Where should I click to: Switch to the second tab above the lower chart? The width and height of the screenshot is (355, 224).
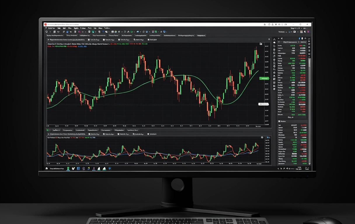click(x=67, y=130)
